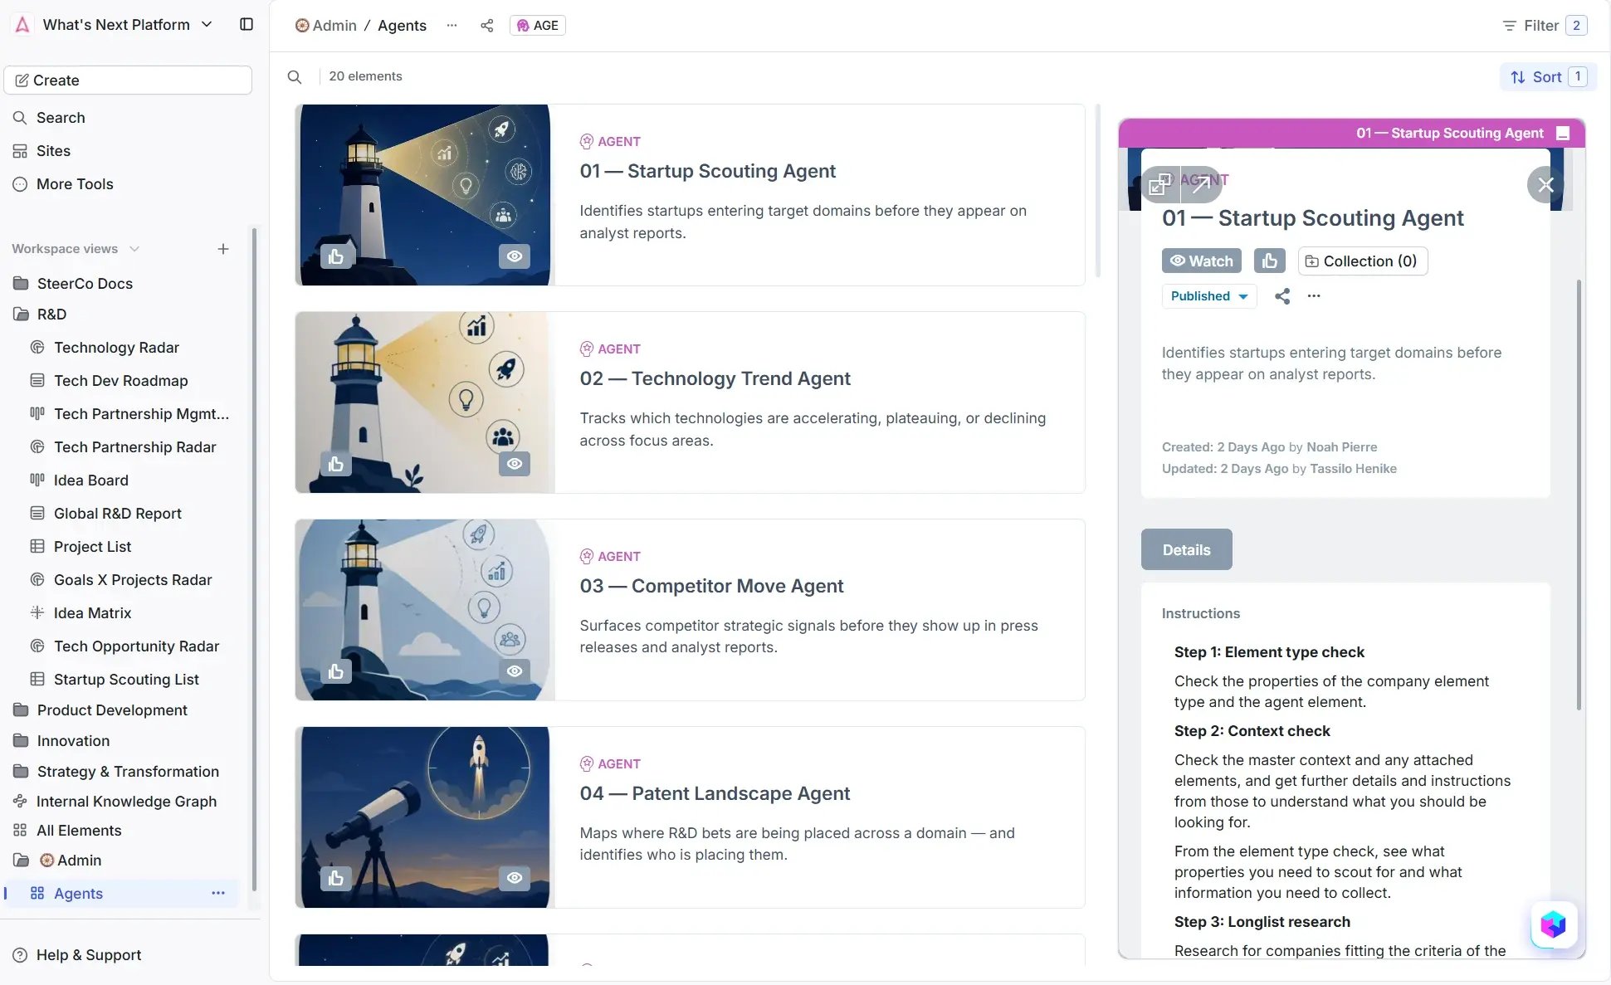Open the Goals X Projects Radar view
This screenshot has height=985, width=1611.
tap(133, 579)
